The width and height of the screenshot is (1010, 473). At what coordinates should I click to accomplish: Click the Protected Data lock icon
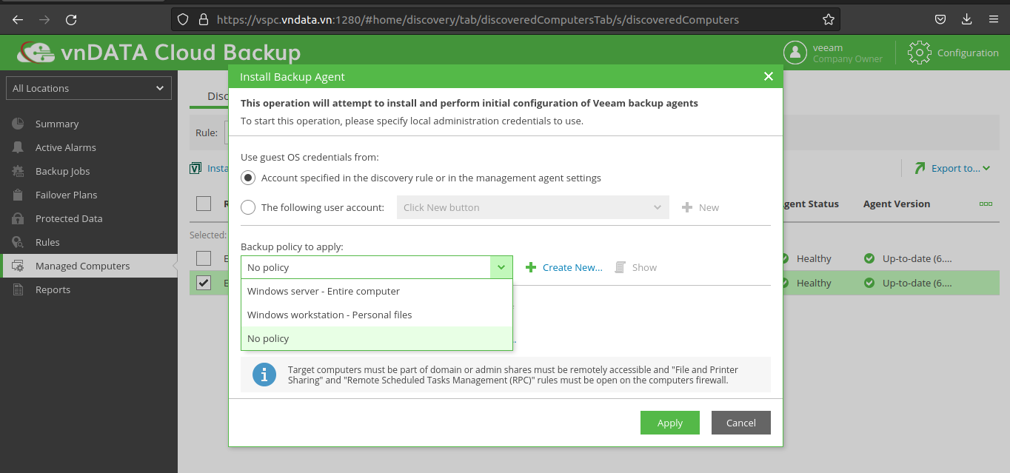pyautogui.click(x=19, y=218)
